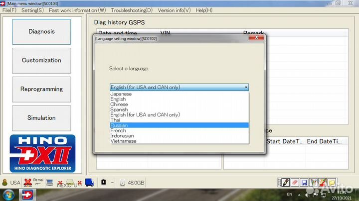The width and height of the screenshot is (359, 201).
Task: Click the blue truck icon in status bar
Action: coord(89,183)
